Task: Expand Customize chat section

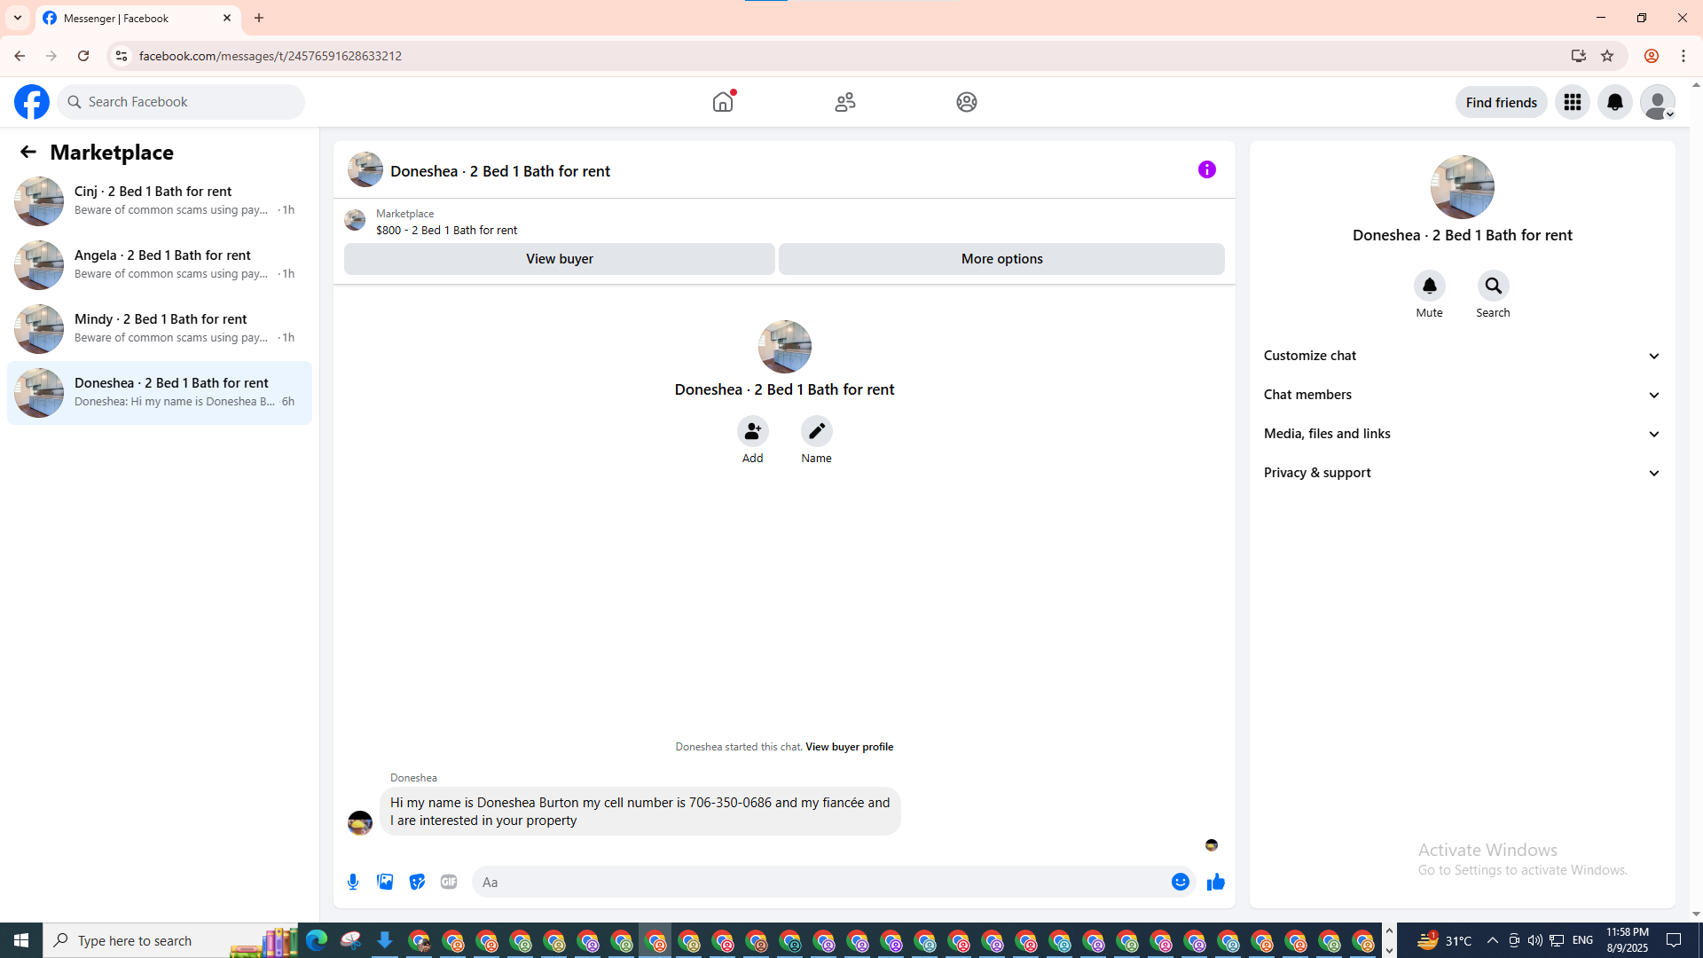Action: 1462,356
